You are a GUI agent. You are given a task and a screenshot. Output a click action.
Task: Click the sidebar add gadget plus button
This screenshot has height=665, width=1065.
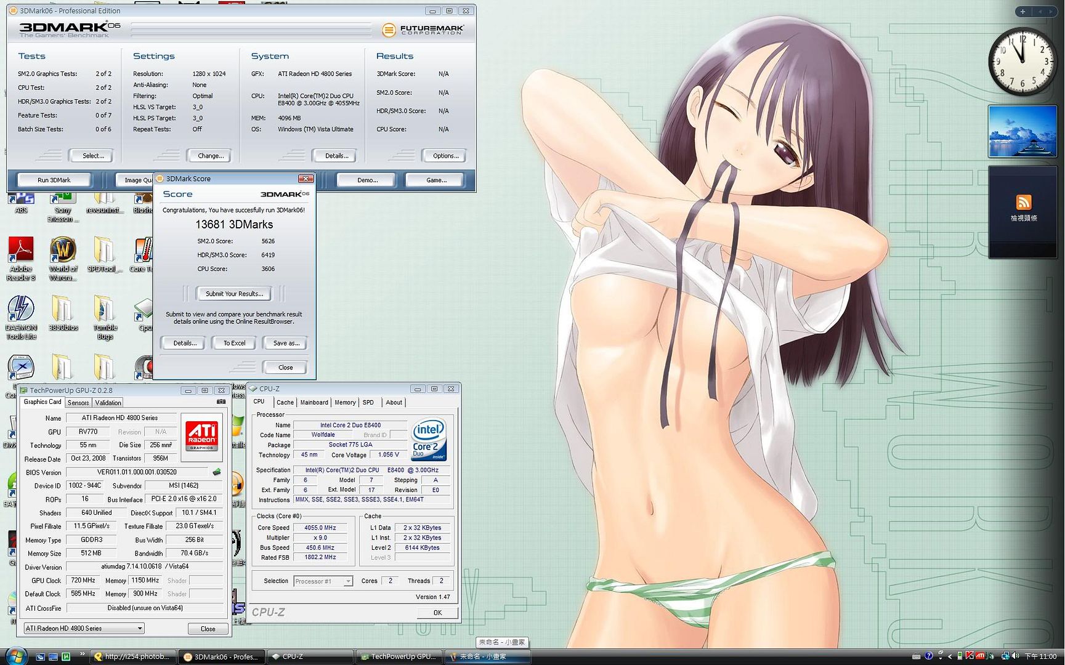click(1022, 12)
